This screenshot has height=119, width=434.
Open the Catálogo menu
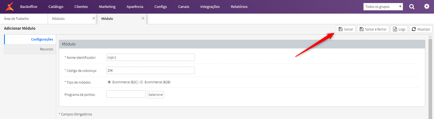tap(56, 7)
